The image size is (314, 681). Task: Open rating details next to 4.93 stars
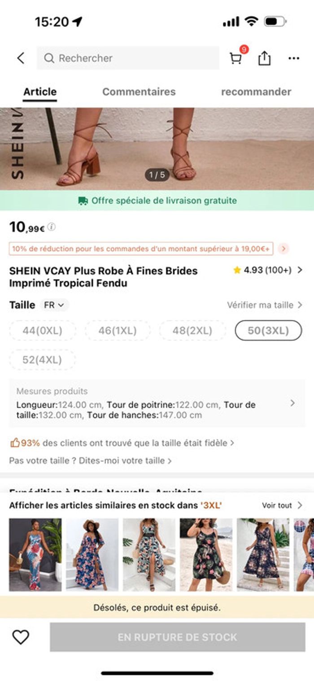point(300,270)
